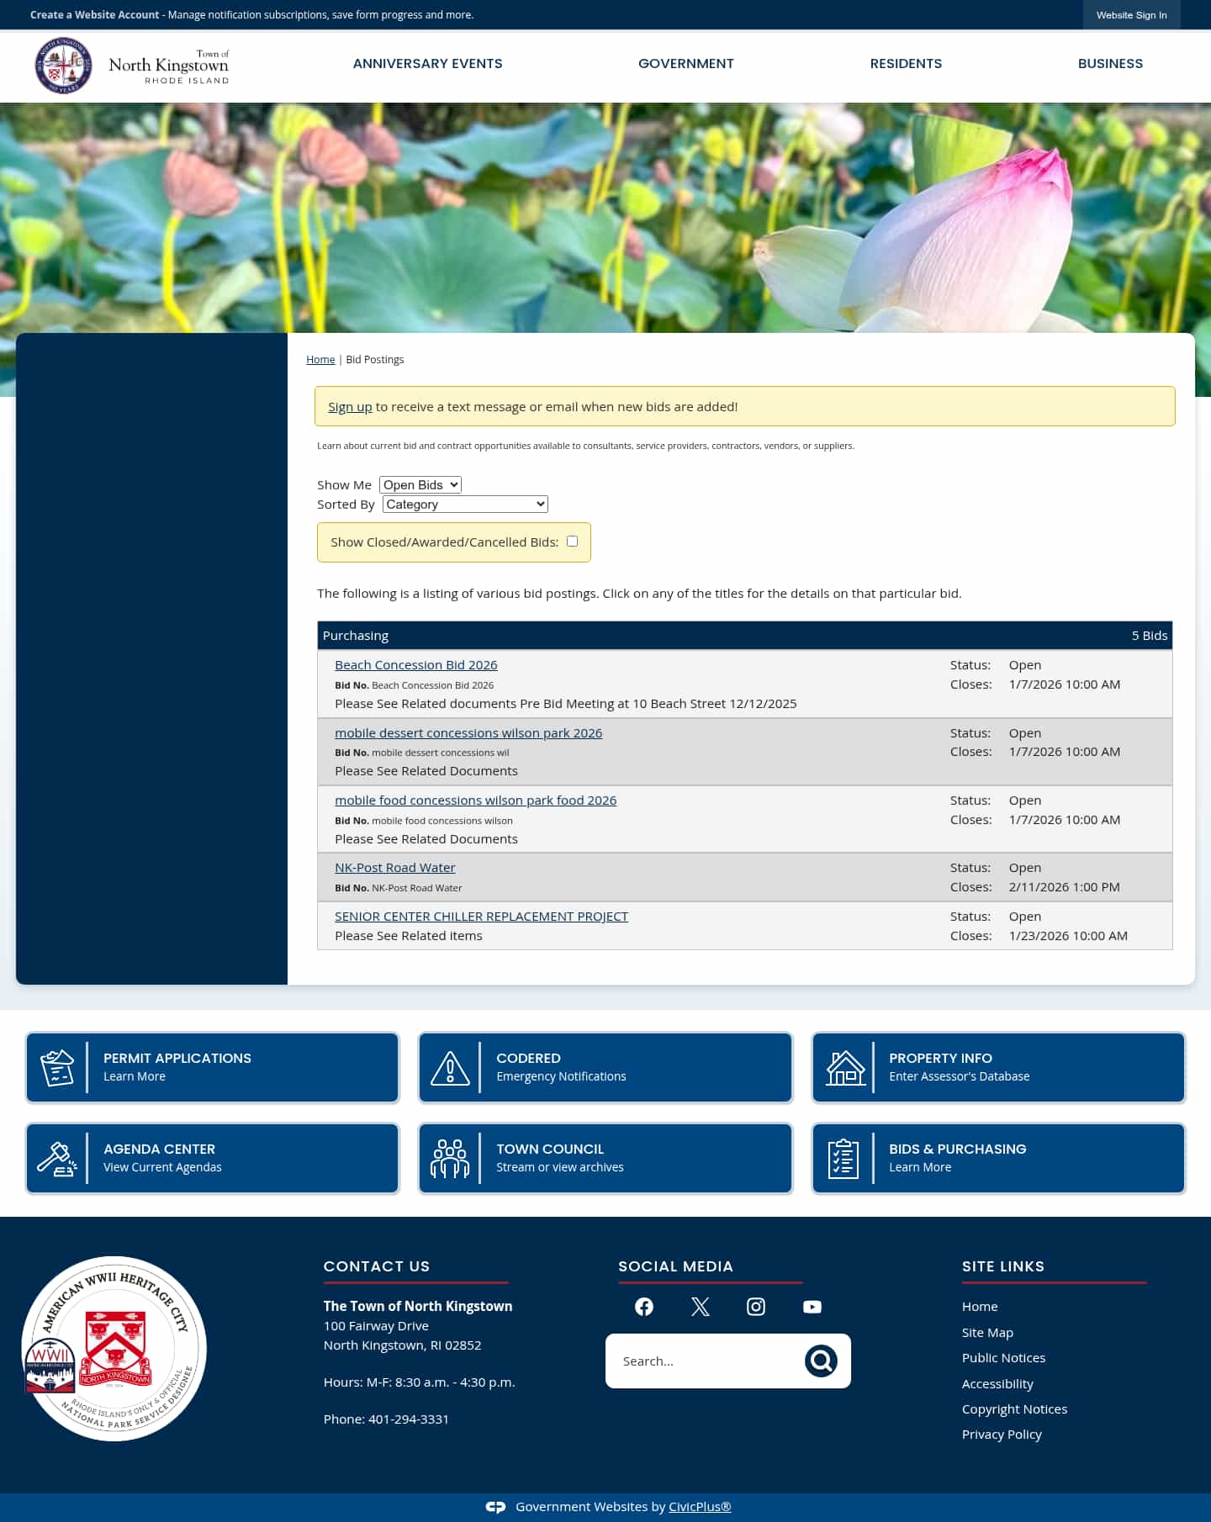Click the WWII Heritage City footer emblem
1211x1522 pixels.
click(x=114, y=1349)
